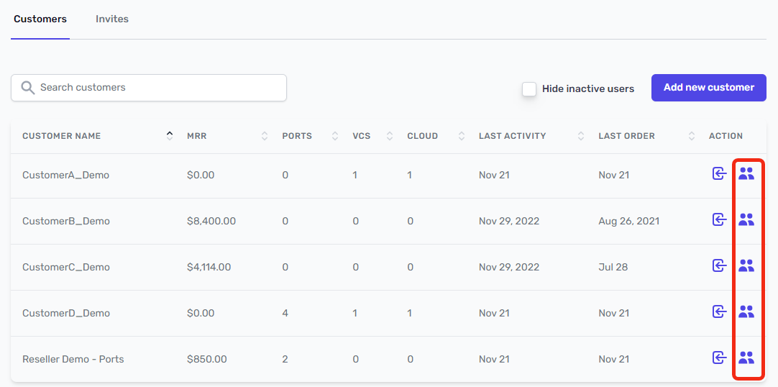
Task: Select CustomerD_Demo name cell
Action: (66, 313)
